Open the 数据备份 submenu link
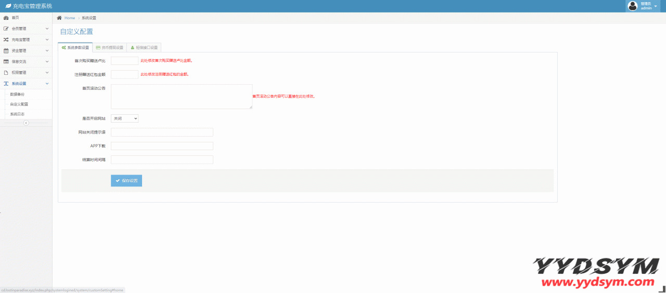Screen dimensions: 666x293 [x=17, y=95]
